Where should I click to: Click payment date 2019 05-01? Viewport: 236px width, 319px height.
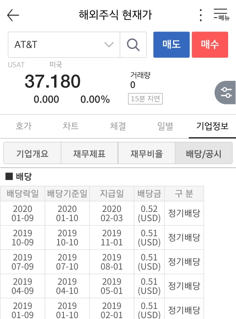pos(112,286)
